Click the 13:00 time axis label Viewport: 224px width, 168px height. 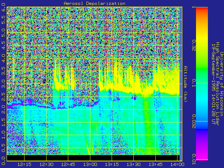click(x=90, y=164)
